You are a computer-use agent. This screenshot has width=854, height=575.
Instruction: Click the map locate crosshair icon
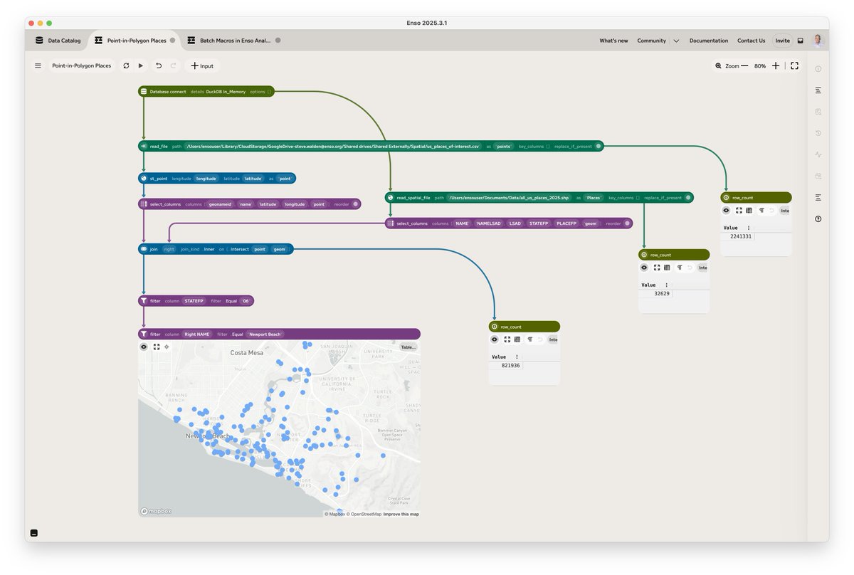coord(167,347)
